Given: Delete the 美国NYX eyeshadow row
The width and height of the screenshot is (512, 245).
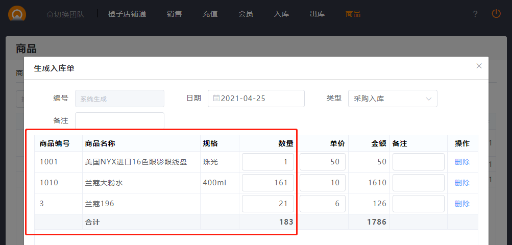Looking at the screenshot, I should click(462, 162).
